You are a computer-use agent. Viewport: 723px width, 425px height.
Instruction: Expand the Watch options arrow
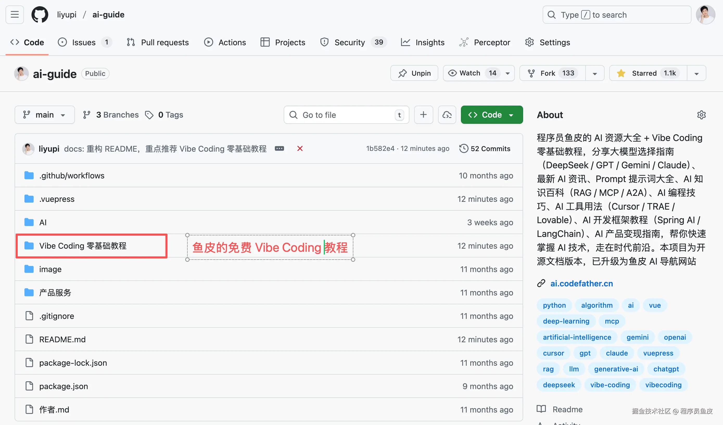click(507, 73)
